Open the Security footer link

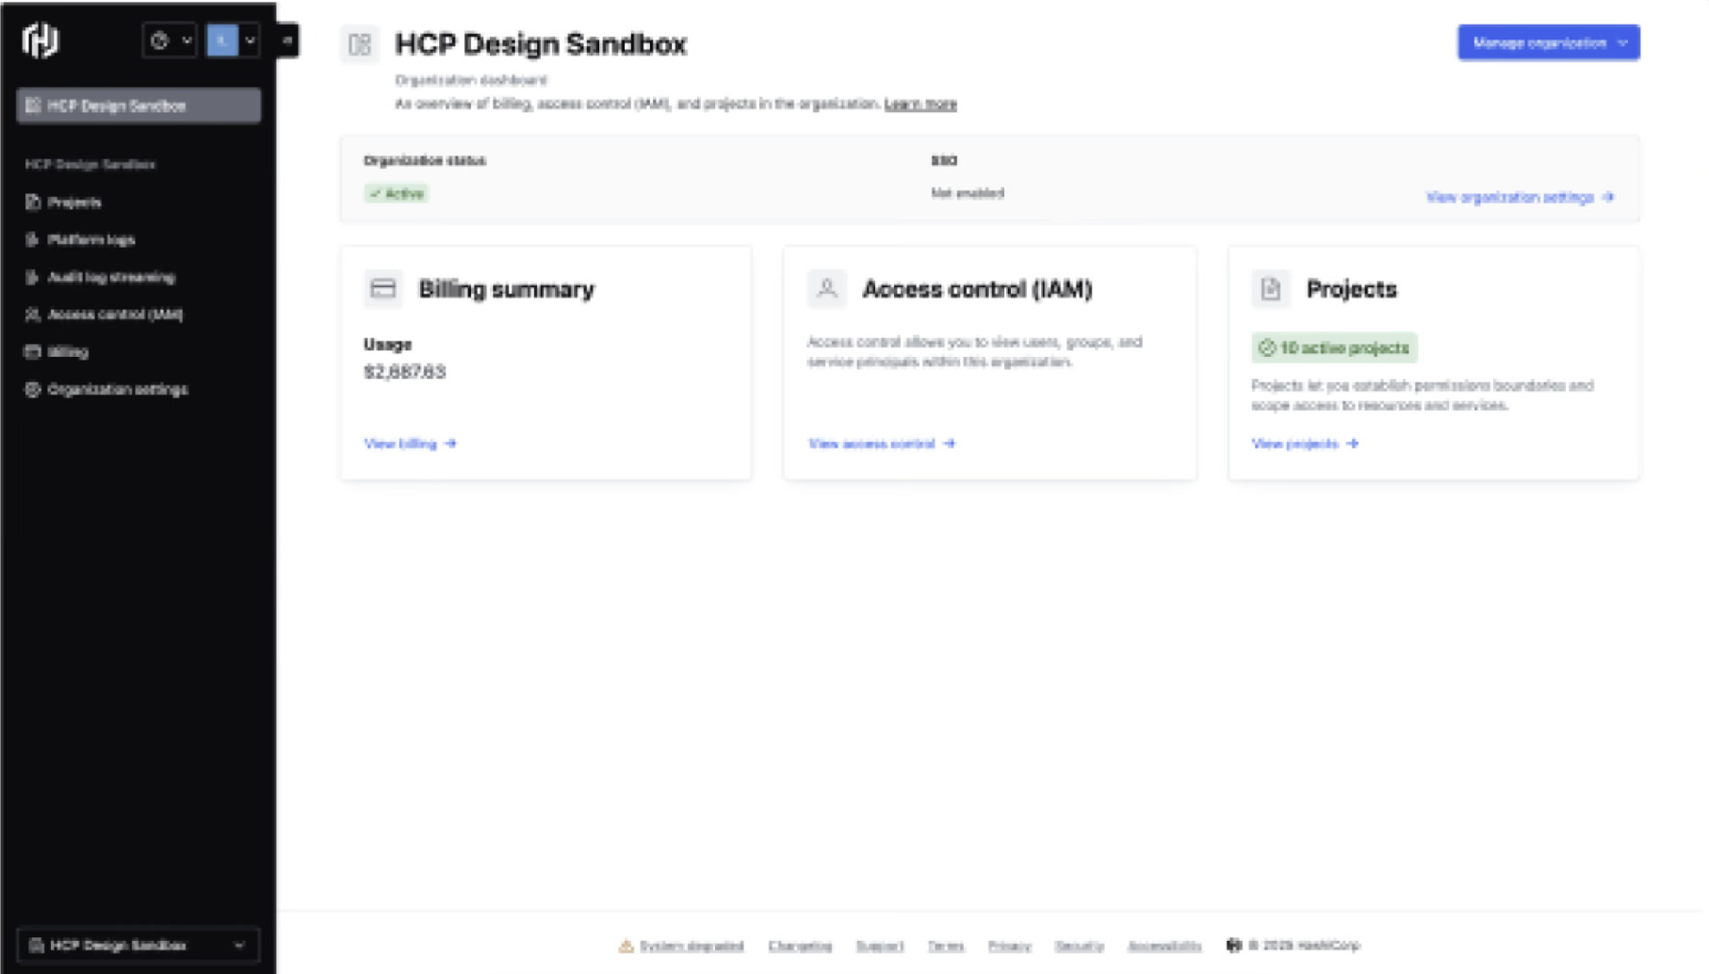coord(1079,946)
